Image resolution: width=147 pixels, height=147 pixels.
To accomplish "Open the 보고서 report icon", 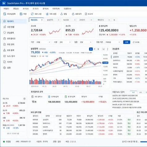I will [x=86, y=14].
